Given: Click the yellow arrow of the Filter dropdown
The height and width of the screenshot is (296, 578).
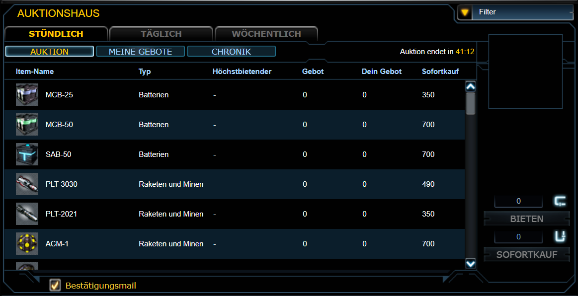Looking at the screenshot, I should tap(465, 12).
